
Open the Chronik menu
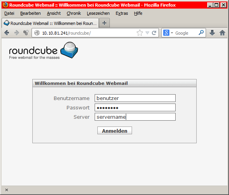[74, 13]
